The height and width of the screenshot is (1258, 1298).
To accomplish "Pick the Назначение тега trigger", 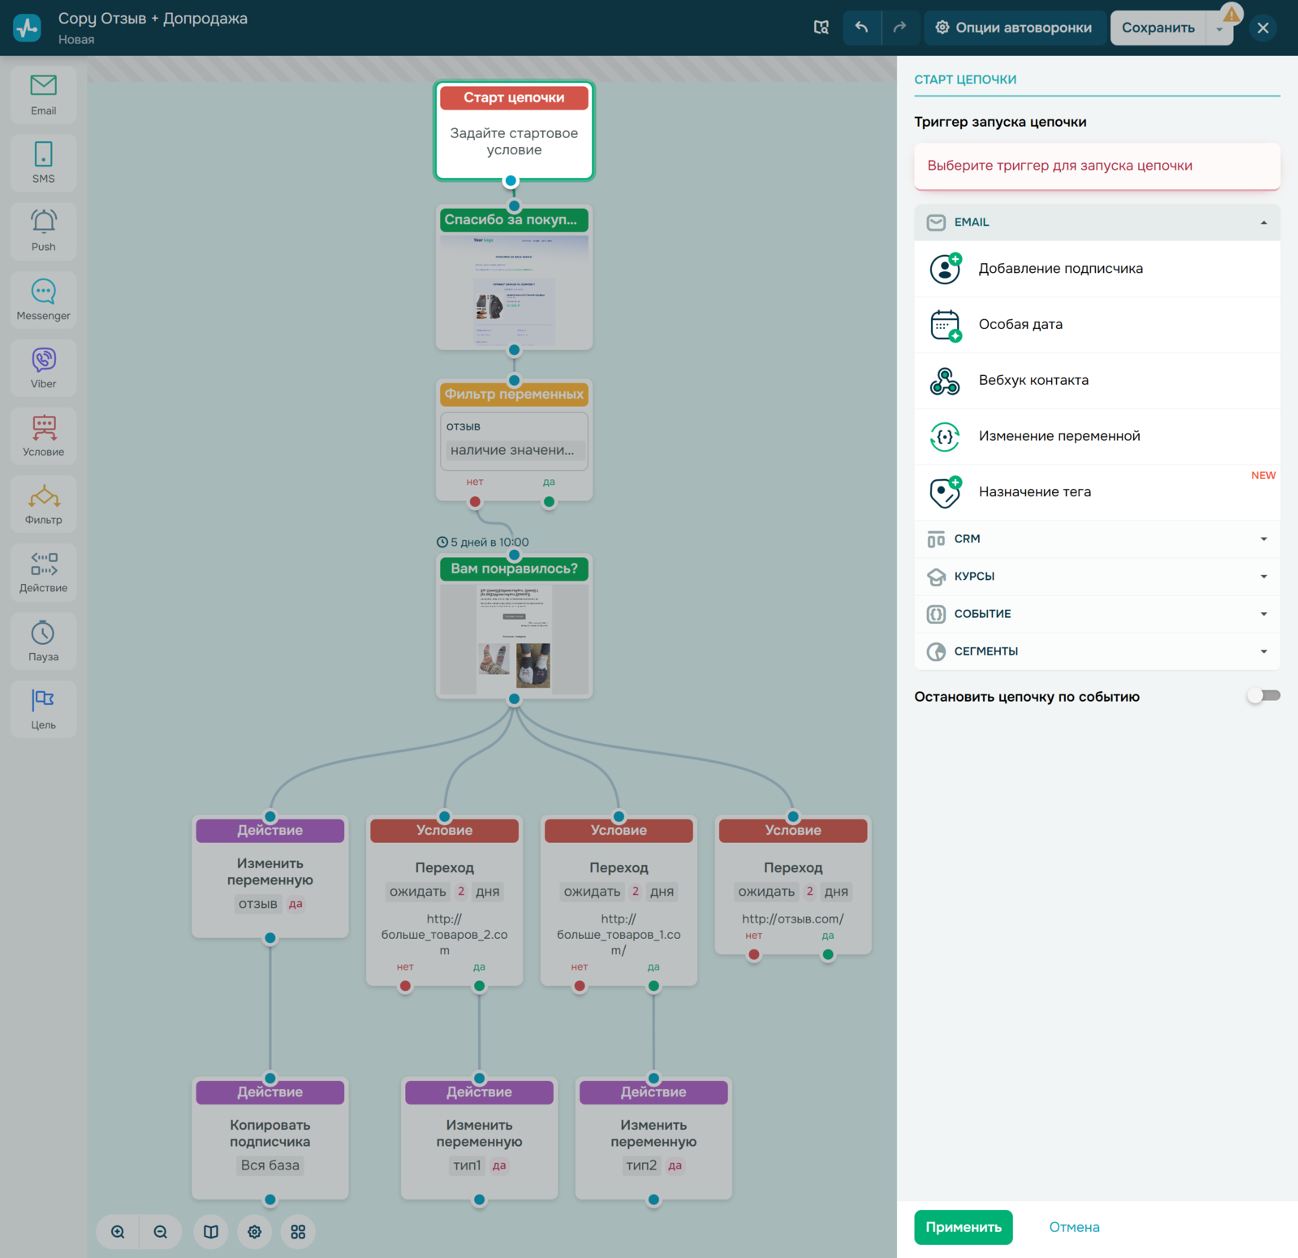I will (x=1097, y=492).
